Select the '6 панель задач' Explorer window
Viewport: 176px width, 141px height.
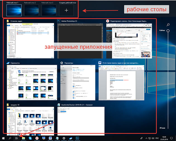(x=30, y=40)
